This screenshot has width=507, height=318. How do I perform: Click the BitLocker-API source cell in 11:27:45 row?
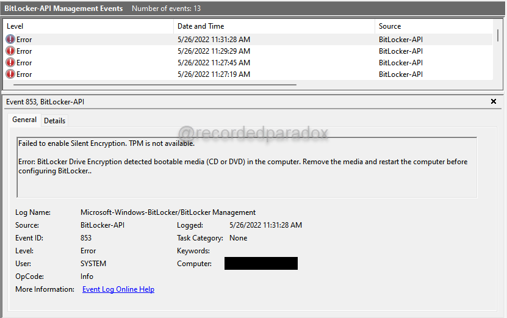coord(401,63)
